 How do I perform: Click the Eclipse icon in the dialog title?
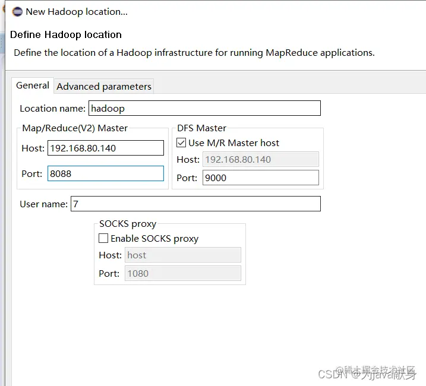pos(17,12)
